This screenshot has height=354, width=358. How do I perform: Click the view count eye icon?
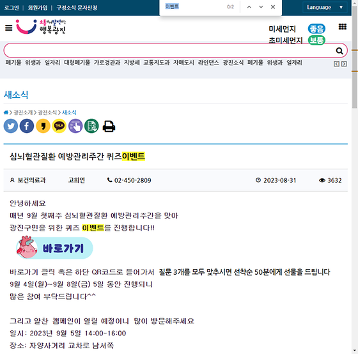322,180
